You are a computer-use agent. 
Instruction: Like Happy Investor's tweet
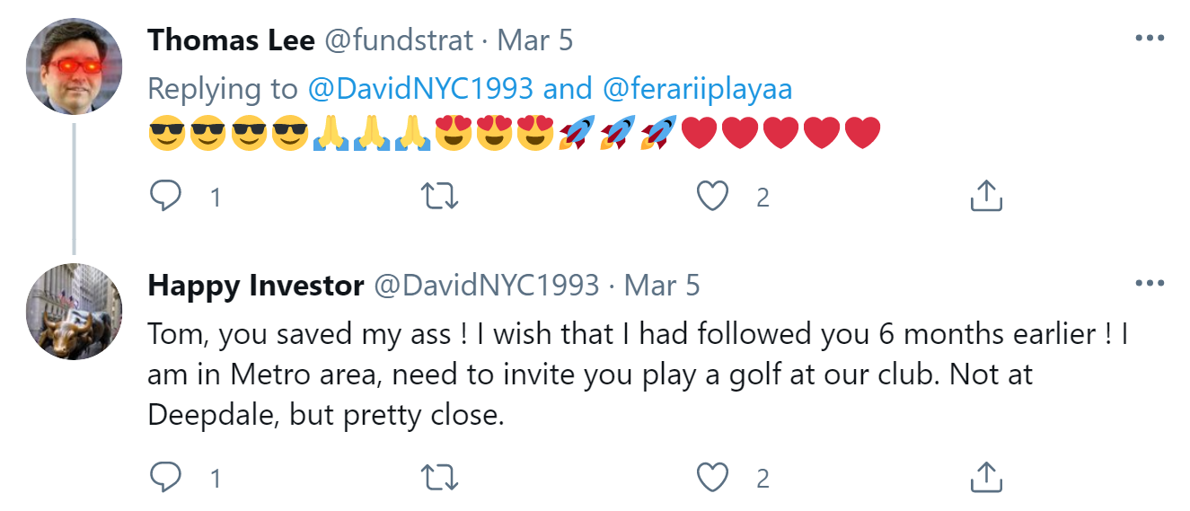point(713,477)
